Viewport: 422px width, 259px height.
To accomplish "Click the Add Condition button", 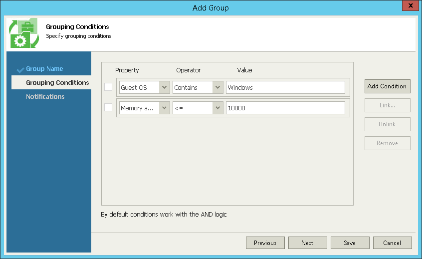I will tap(387, 86).
